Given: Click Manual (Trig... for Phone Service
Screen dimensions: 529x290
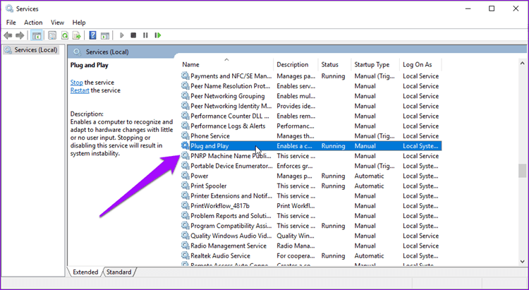Looking at the screenshot, I should tap(375, 136).
